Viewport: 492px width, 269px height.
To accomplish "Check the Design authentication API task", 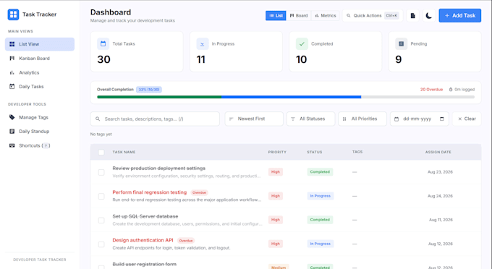I will click(x=101, y=244).
